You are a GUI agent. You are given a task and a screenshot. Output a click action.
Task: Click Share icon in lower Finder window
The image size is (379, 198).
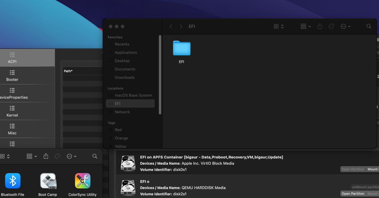pyautogui.click(x=46, y=156)
